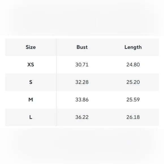Click the Bust column header

click(82, 47)
